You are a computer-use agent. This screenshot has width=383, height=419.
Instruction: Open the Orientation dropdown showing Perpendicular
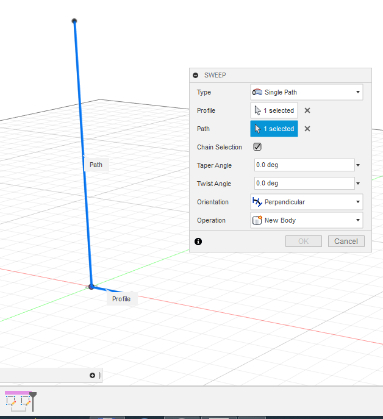coord(307,202)
